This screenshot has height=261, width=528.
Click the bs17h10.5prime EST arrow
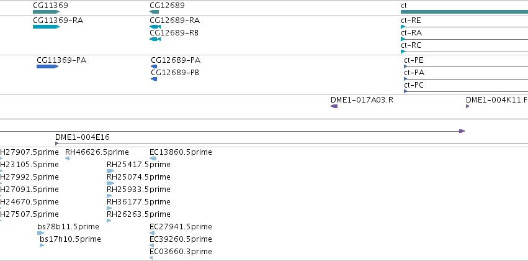coord(42,245)
